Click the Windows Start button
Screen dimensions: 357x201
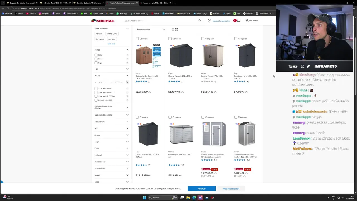click(x=144, y=198)
